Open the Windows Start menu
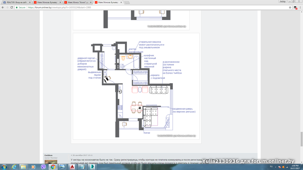 (4, 167)
